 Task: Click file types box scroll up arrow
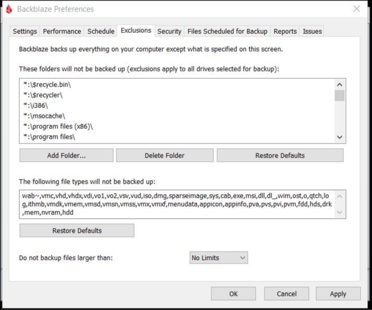click(340, 196)
